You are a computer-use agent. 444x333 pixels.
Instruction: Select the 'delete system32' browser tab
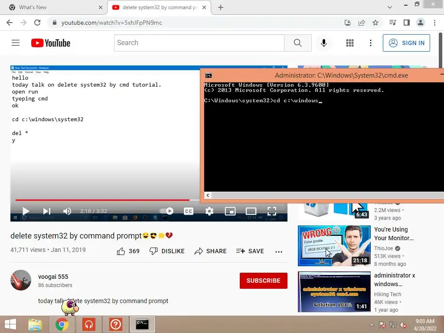click(x=159, y=7)
